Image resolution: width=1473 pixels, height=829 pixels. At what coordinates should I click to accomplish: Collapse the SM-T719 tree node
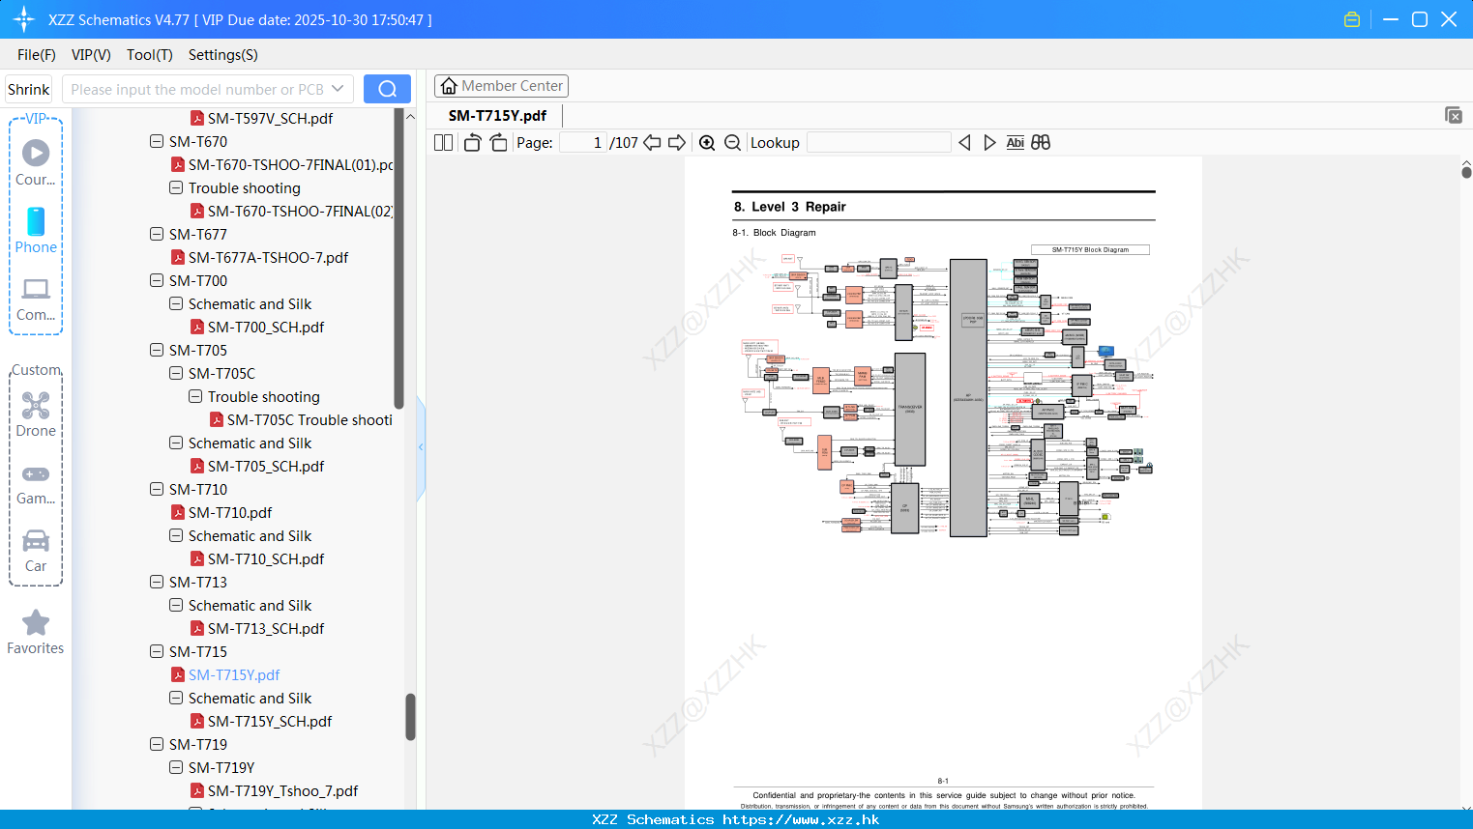157,744
